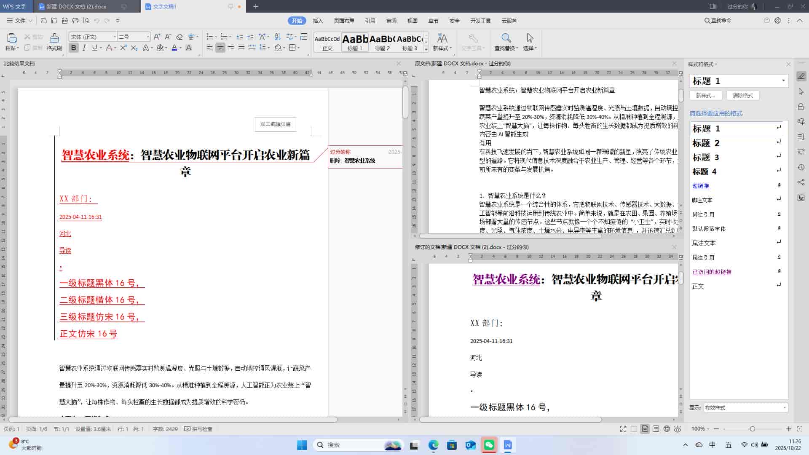Image resolution: width=809 pixels, height=455 pixels.
Task: Click the Paste (粘贴) icon
Action: 11,38
